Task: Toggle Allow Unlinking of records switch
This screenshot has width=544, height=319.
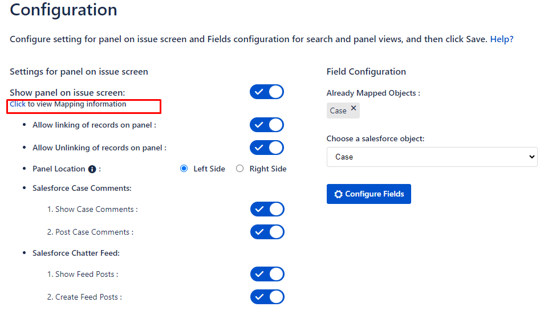Action: (267, 148)
